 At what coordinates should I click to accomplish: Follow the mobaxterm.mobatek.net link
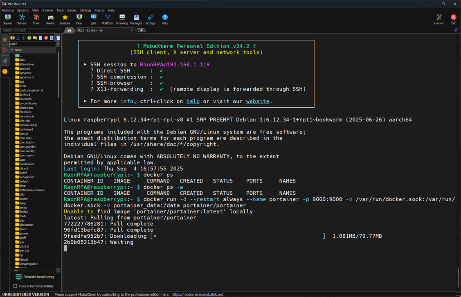pyautogui.click(x=197, y=295)
